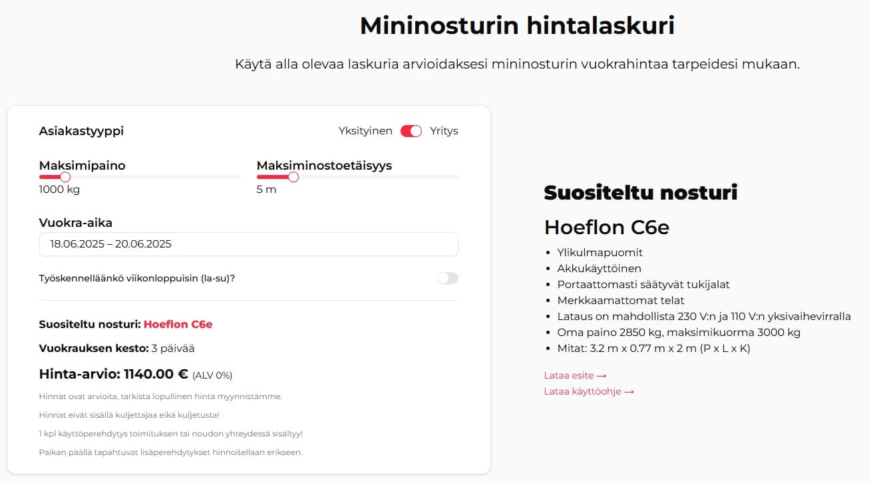Click the Hinta-arvio 1140.00 € text
This screenshot has height=483, width=869.
(114, 374)
